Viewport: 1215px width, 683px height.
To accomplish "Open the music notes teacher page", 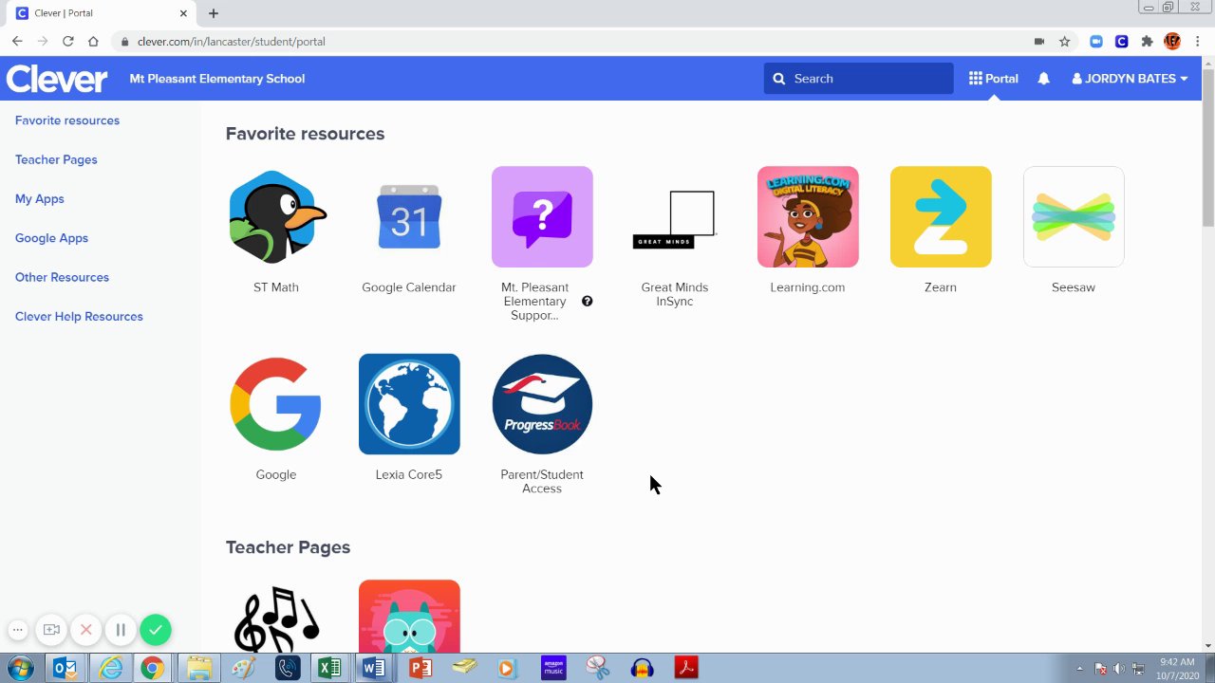I will click(276, 617).
